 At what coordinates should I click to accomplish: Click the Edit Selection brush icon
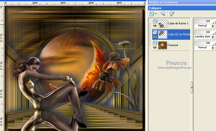(x=172, y=14)
